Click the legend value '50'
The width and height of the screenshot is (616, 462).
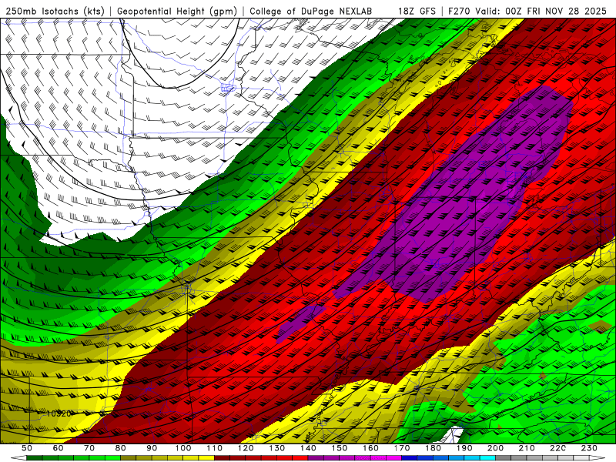(x=27, y=448)
